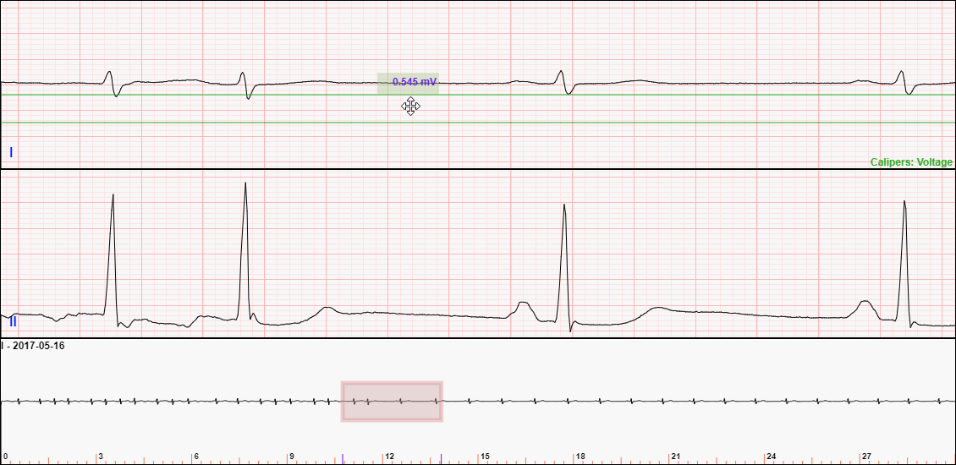Jump to the 27 second timeline mark
This screenshot has width=956, height=465.
pos(866,457)
